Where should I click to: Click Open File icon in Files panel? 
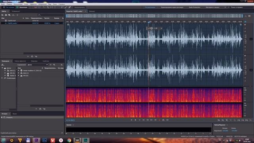click(x=2, y=15)
